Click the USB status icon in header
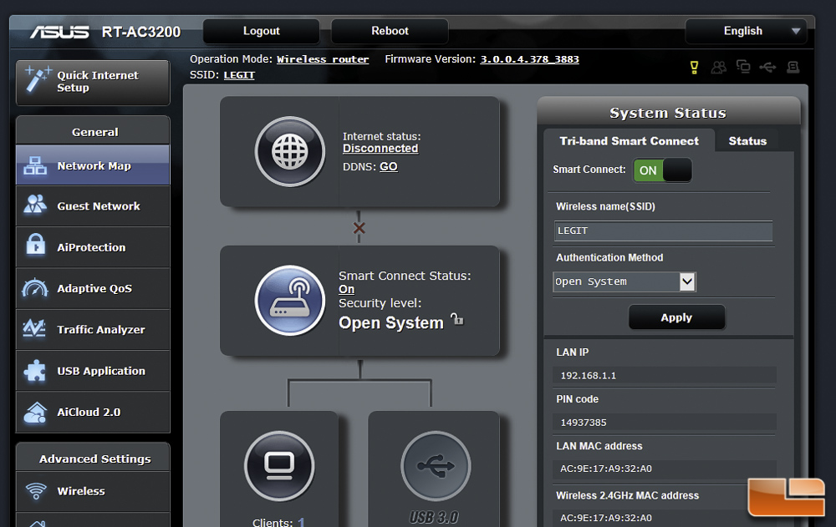 tap(767, 67)
